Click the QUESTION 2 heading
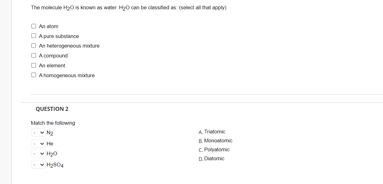Screen dimensions: 383x184 click(52, 109)
